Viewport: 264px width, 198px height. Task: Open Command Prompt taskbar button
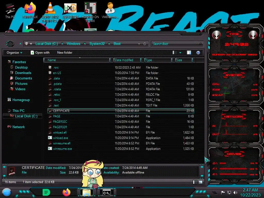tap(107, 193)
